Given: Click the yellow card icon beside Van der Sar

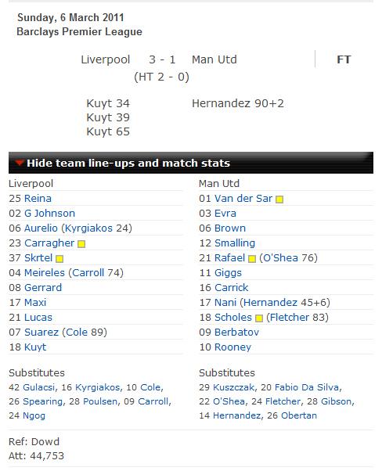Looking at the screenshot, I should [x=279, y=200].
